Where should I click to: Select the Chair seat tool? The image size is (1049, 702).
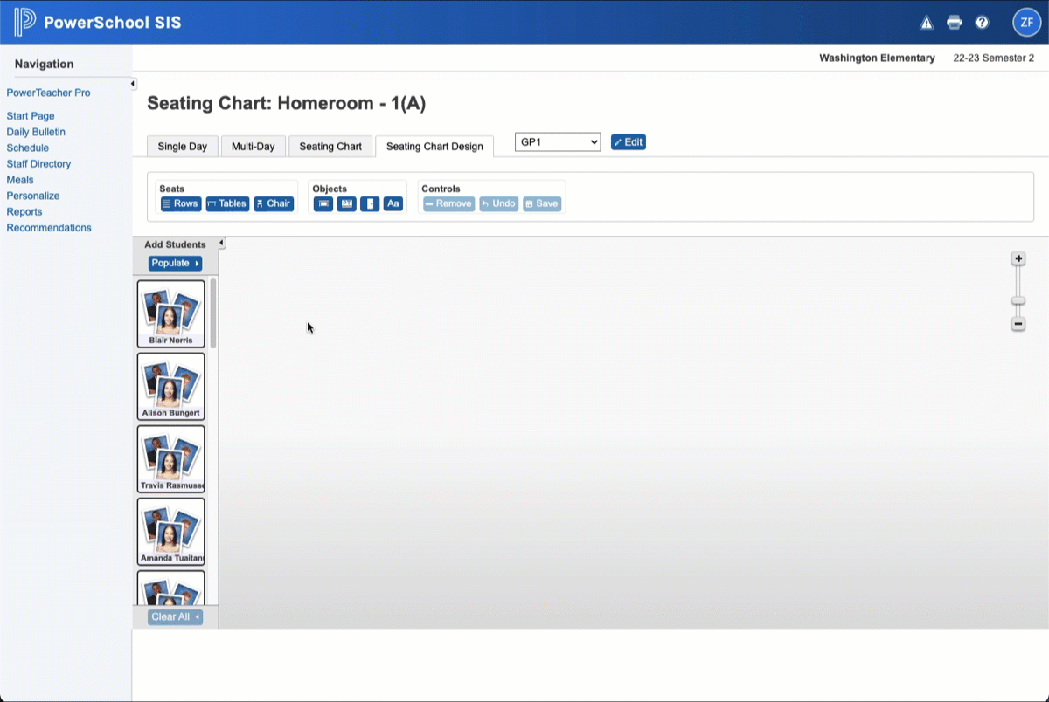[274, 203]
